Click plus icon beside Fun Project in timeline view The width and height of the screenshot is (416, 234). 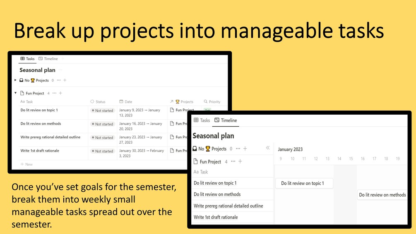(x=240, y=162)
